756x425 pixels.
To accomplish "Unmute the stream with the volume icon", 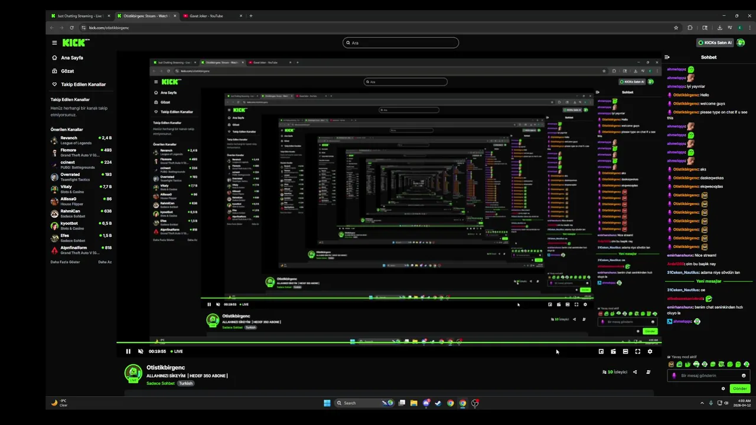I will click(141, 351).
